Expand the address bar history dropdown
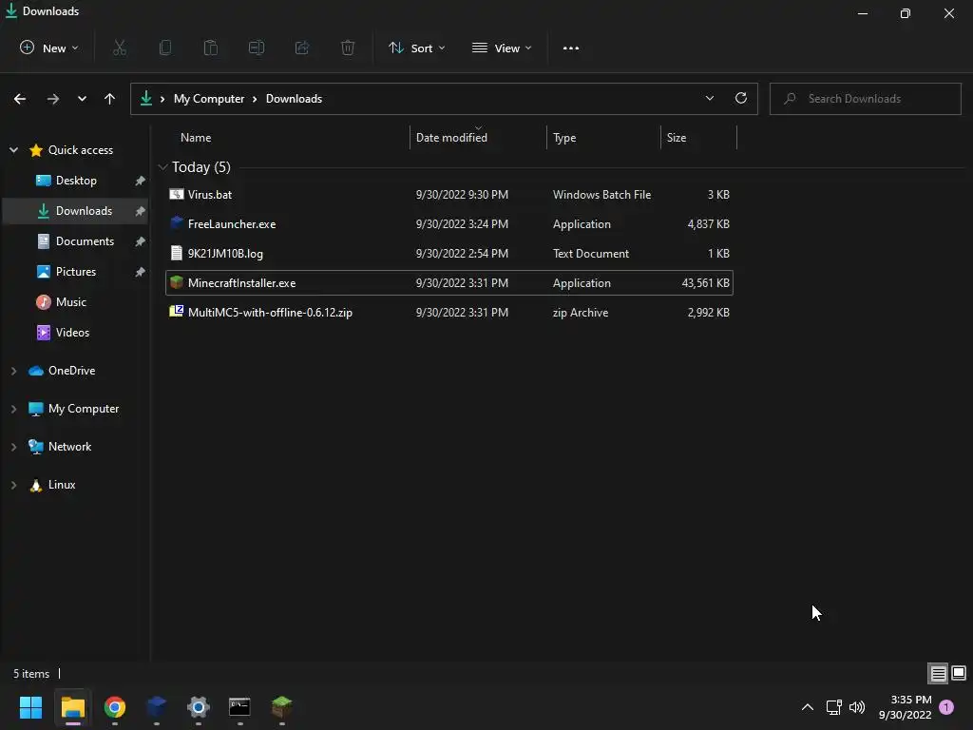The image size is (973, 730). coord(709,98)
